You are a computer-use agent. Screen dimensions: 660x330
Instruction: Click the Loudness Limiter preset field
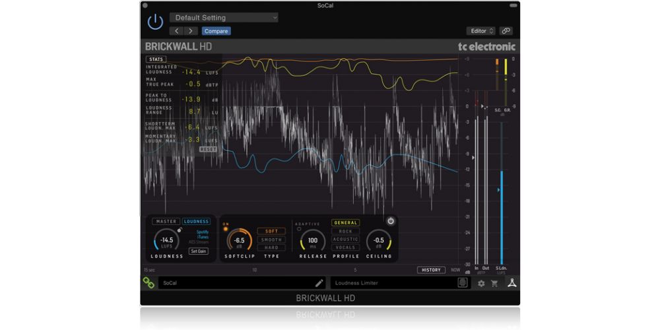pyautogui.click(x=401, y=283)
